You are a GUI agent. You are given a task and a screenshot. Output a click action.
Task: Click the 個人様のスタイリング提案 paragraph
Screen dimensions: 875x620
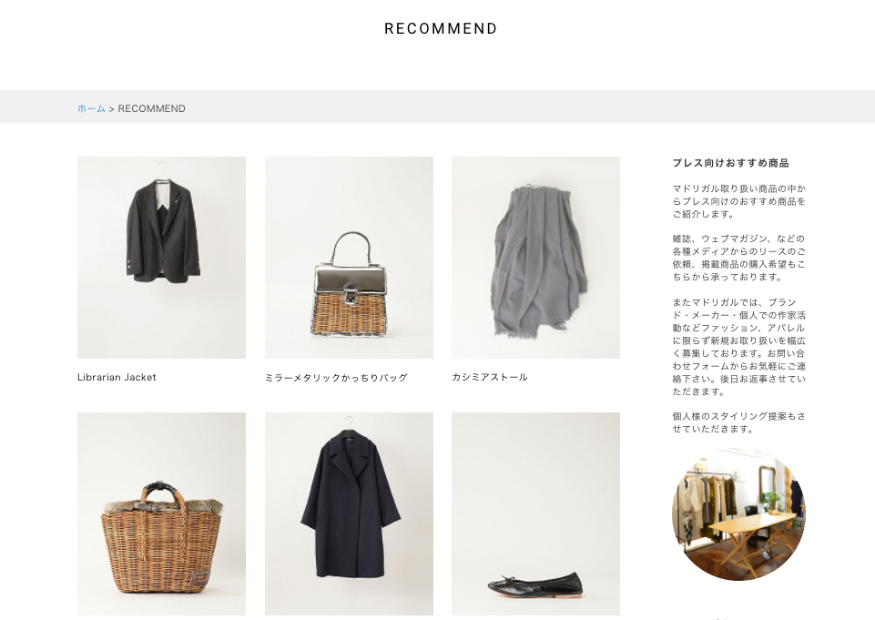(738, 422)
